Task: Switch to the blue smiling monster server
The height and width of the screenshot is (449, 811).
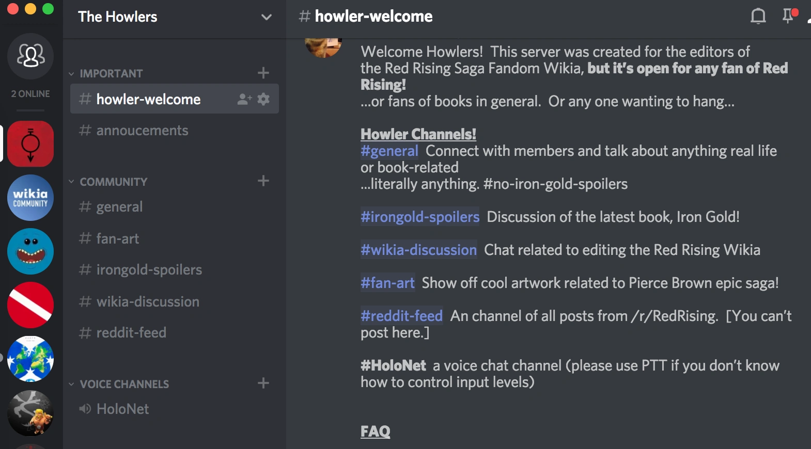Action: tap(30, 251)
